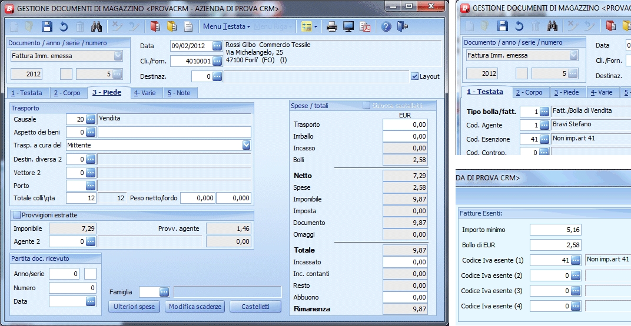The image size is (631, 326).
Task: Click the Save floppy disk icon
Action: (x=48, y=26)
